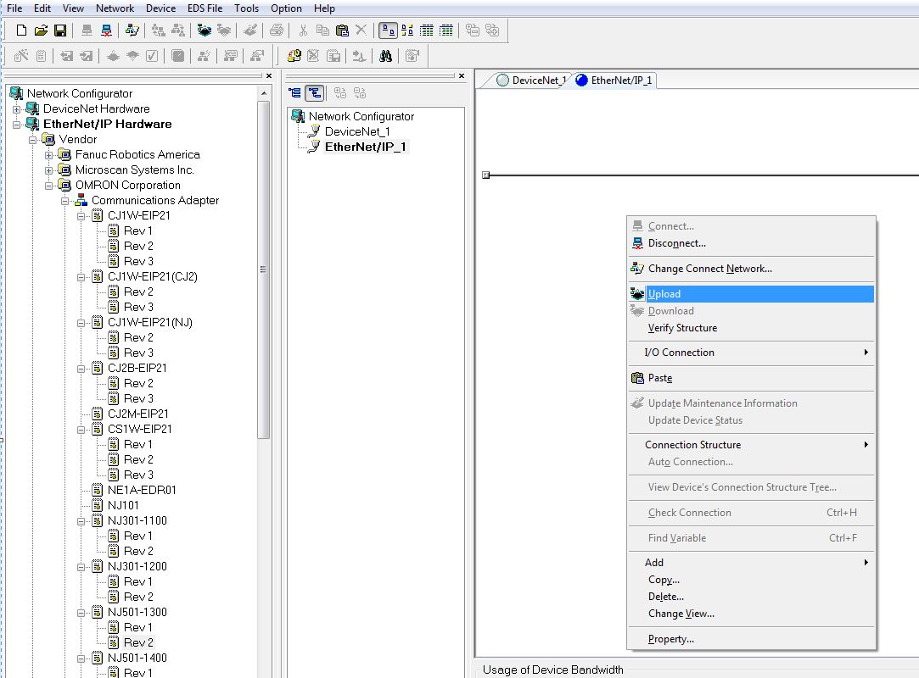919x678 pixels.
Task: Select Change Connect Network... in context menu
Action: [751, 268]
